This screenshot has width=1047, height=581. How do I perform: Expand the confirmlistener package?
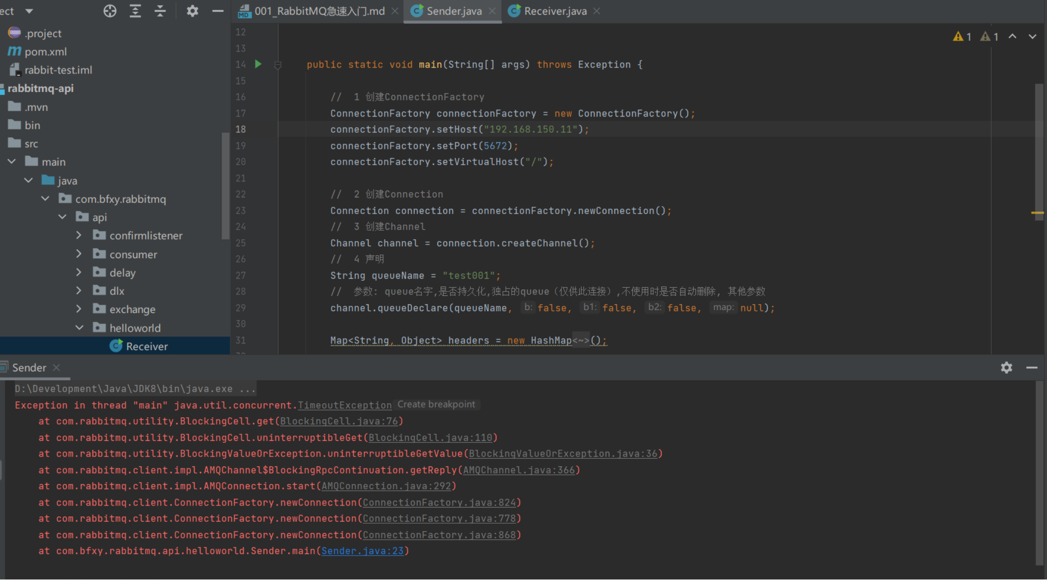pyautogui.click(x=79, y=236)
